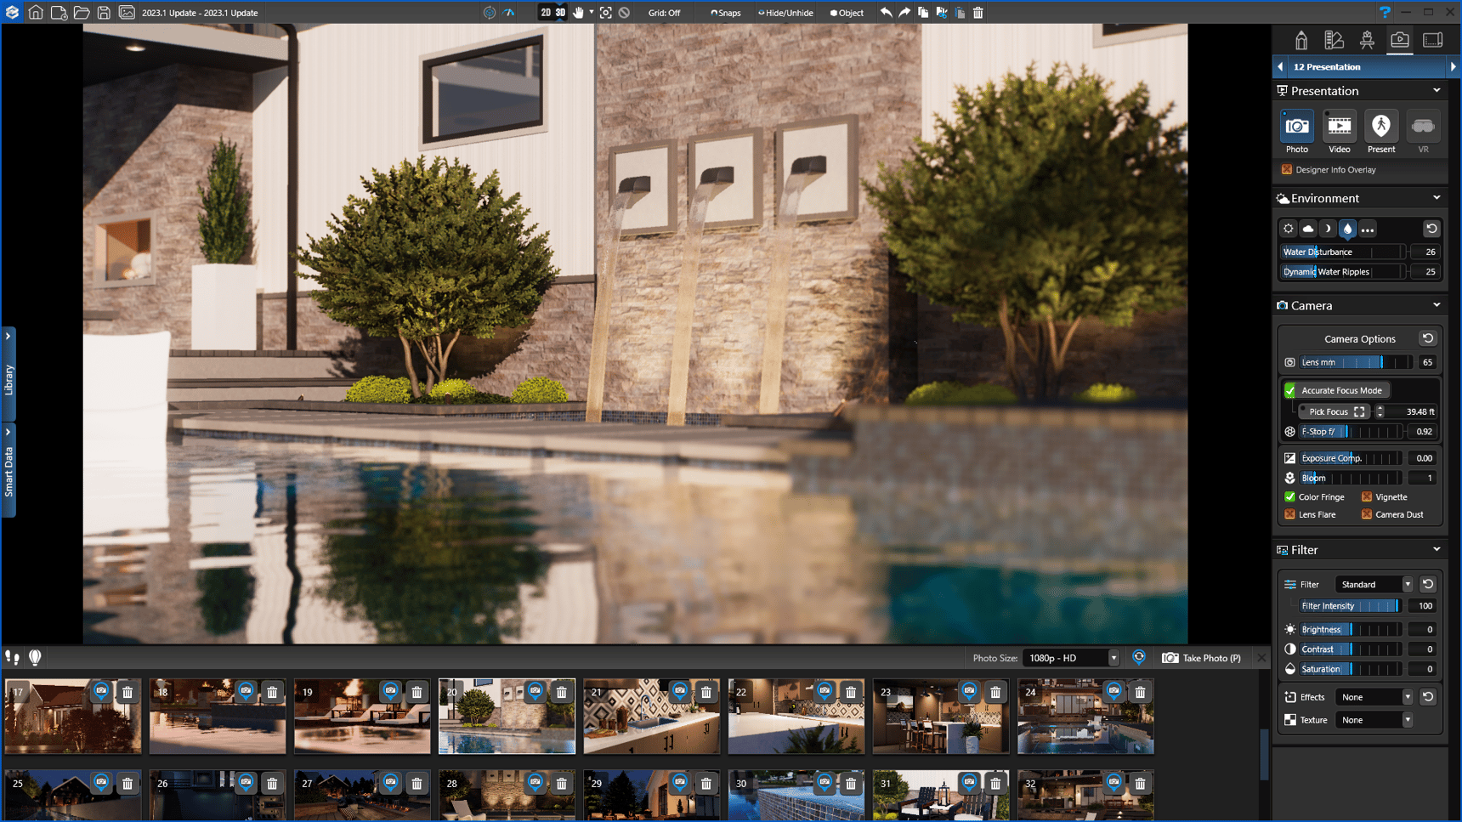This screenshot has height=822, width=1462.
Task: Click the Hide/Unhide button
Action: 785,13
